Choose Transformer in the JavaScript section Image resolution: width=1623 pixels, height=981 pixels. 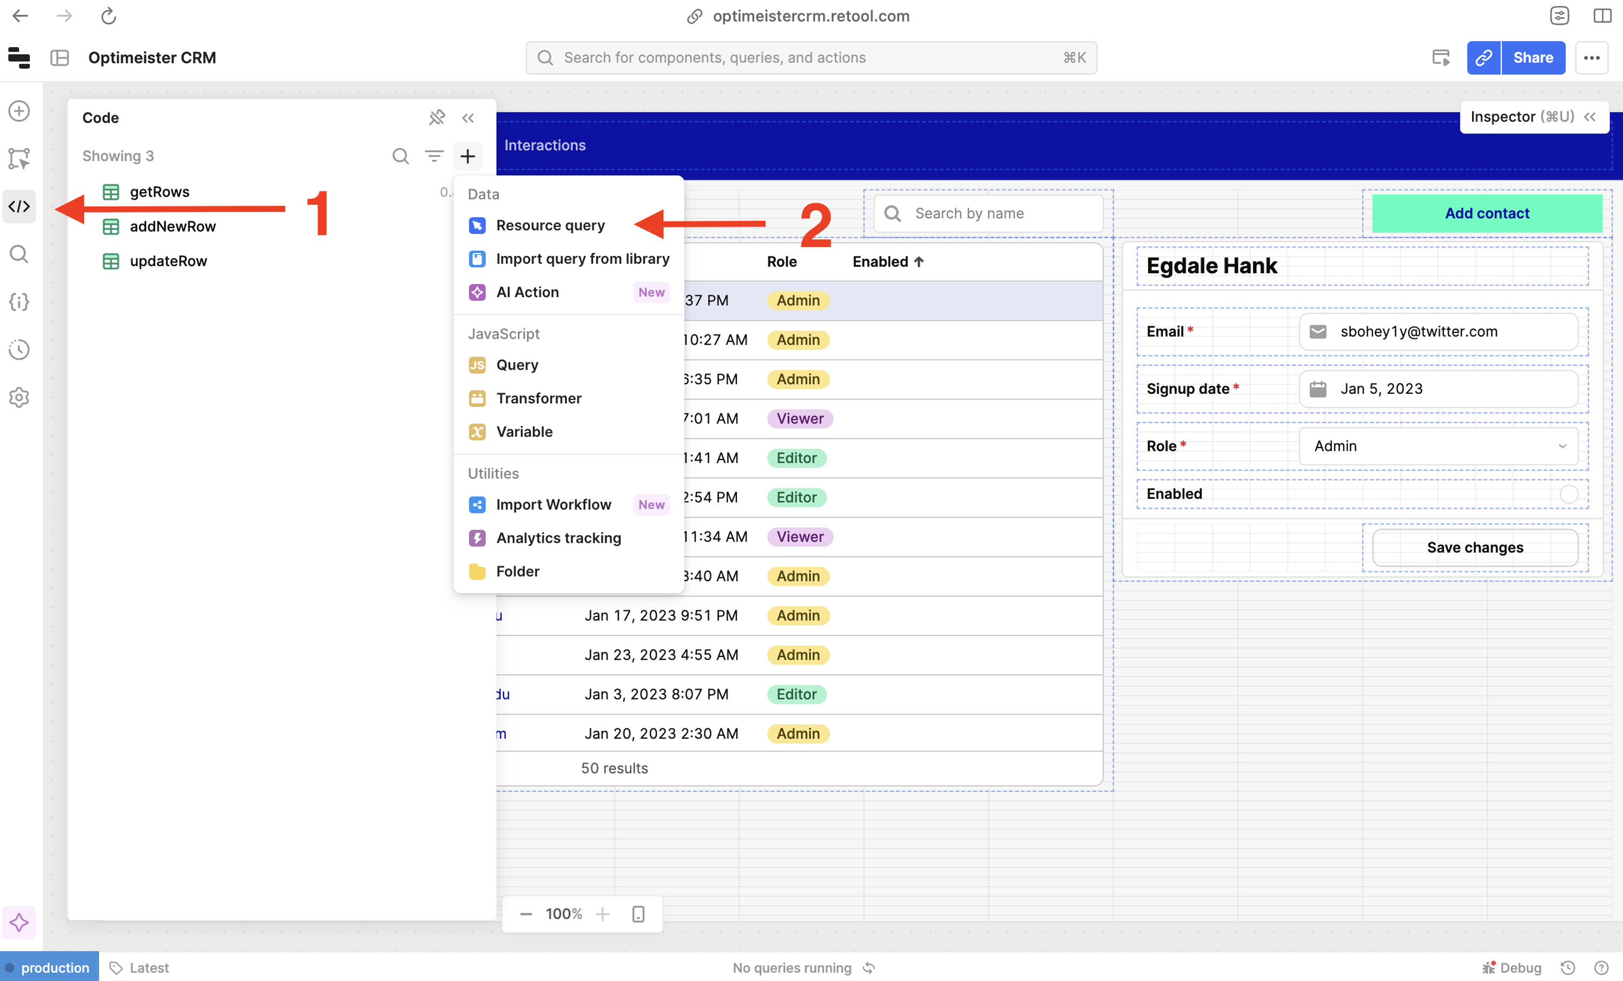click(x=538, y=398)
